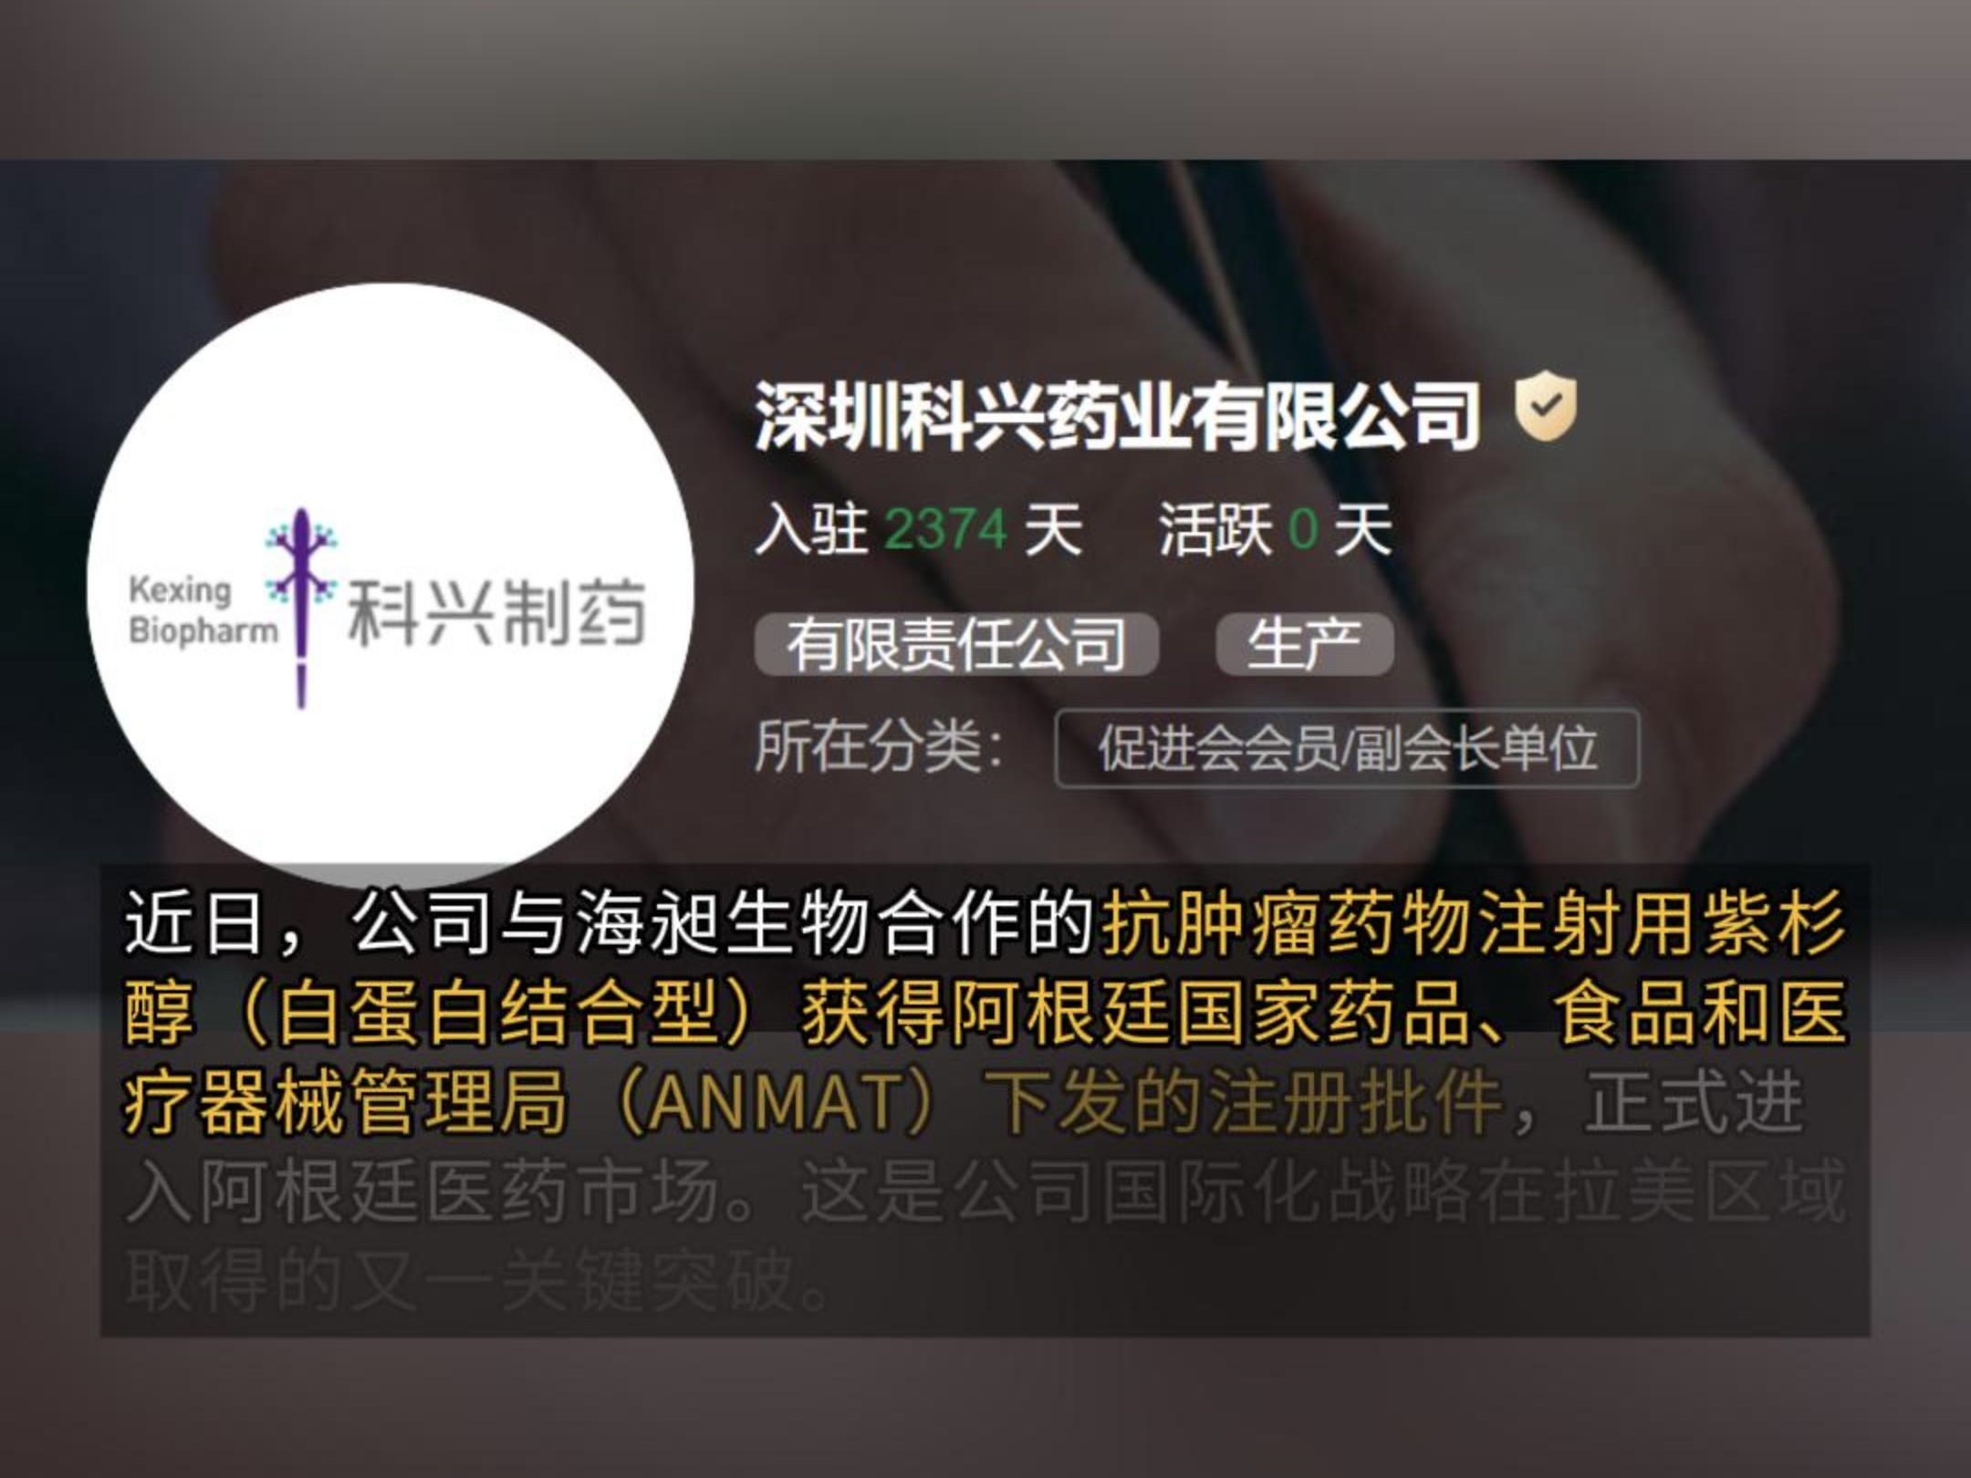Click the Kexing Biopharm English text
This screenshot has width=1971, height=1478.
point(203,609)
